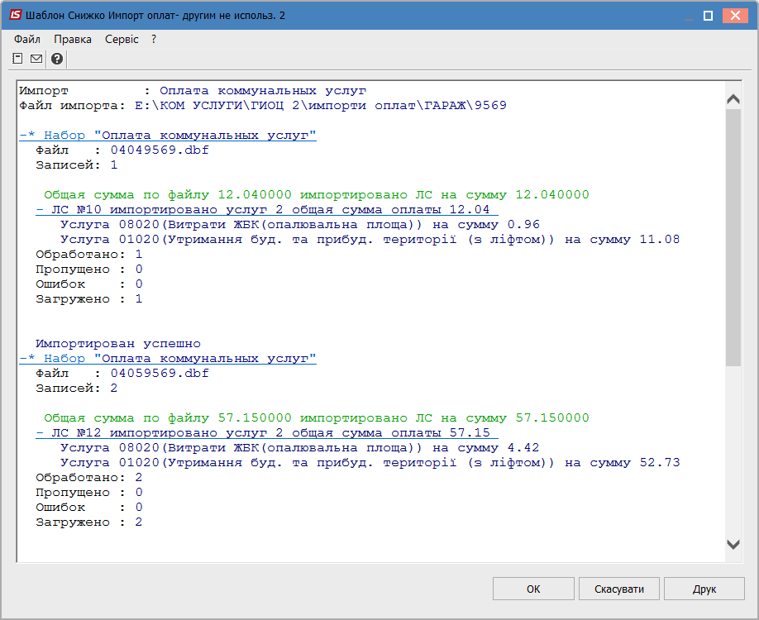
Task: Click the envelope mail toolbar icon
Action: pos(36,59)
